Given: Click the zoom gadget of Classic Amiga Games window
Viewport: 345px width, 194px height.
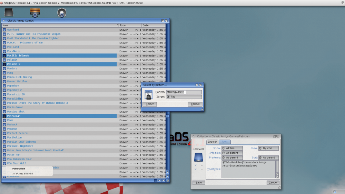Looking at the screenshot, I should pyautogui.click(x=163, y=21).
